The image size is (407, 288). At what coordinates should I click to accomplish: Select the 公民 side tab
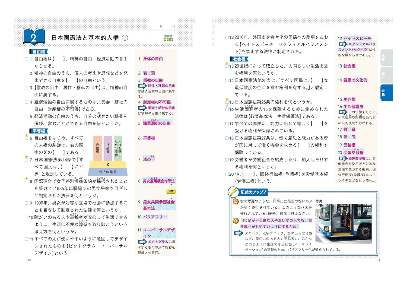pyautogui.click(x=386, y=93)
